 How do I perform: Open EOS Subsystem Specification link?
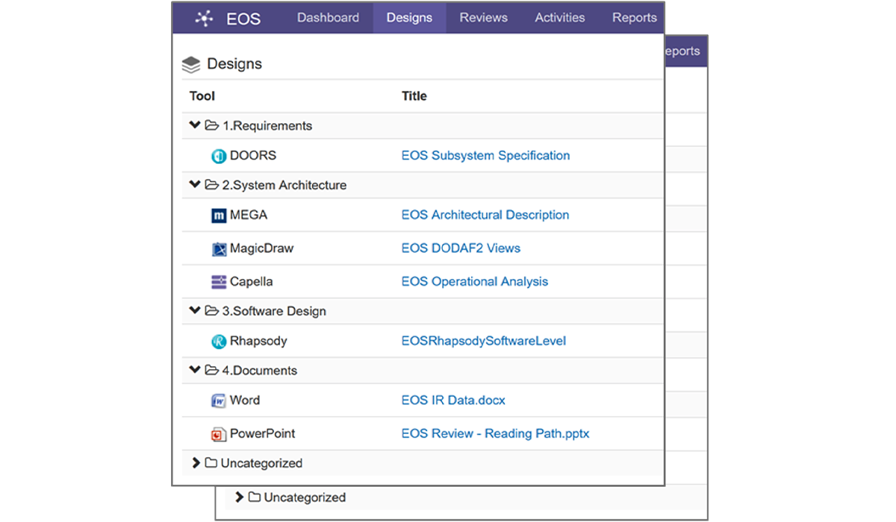(x=485, y=156)
